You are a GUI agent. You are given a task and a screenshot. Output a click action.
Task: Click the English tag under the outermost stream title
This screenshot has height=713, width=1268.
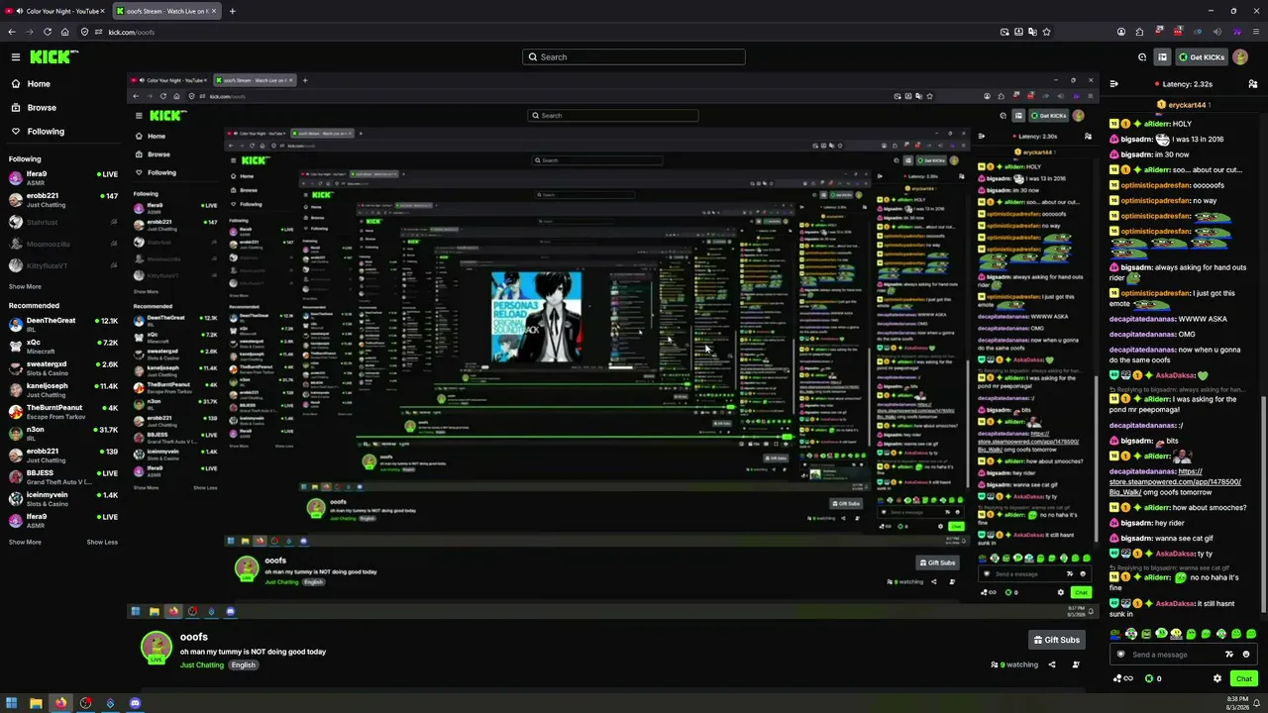pyautogui.click(x=244, y=665)
